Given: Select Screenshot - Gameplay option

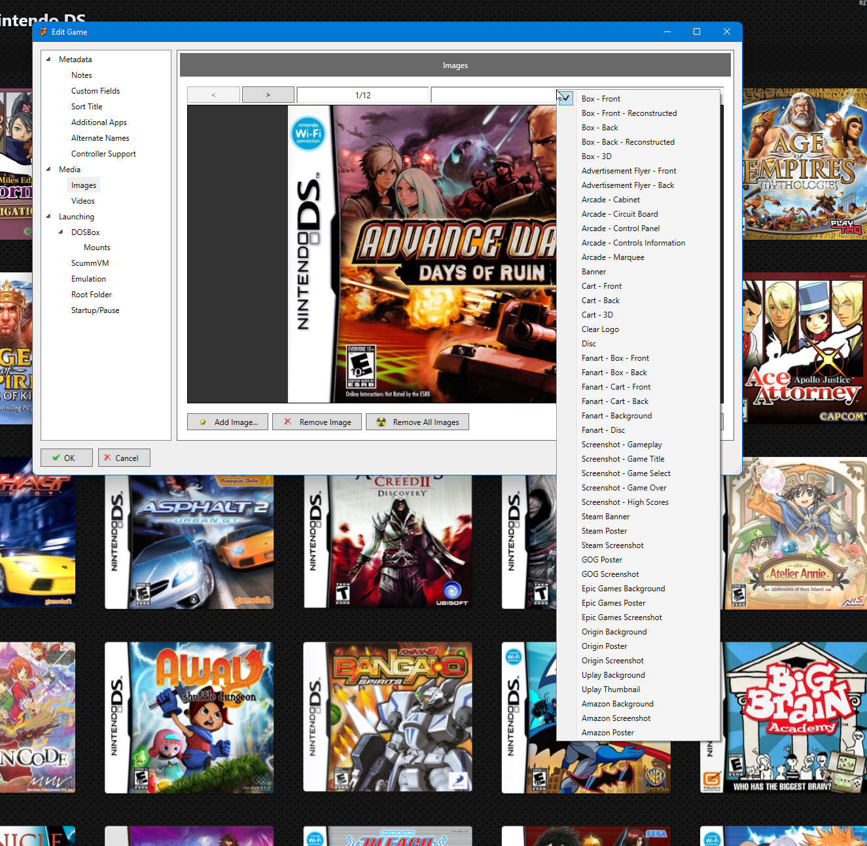Looking at the screenshot, I should tap(639, 445).
